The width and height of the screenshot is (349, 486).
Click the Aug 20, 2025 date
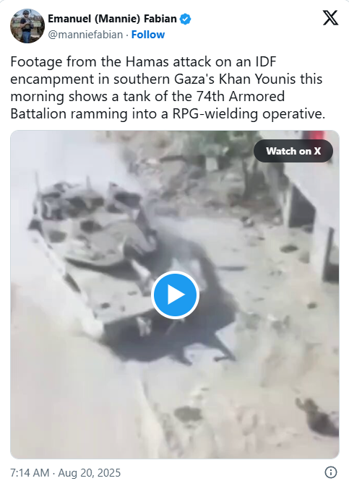[x=90, y=473]
